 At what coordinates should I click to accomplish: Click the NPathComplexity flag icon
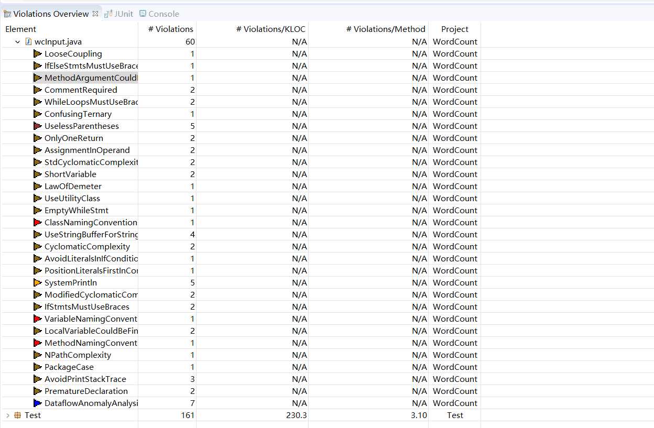[37, 355]
